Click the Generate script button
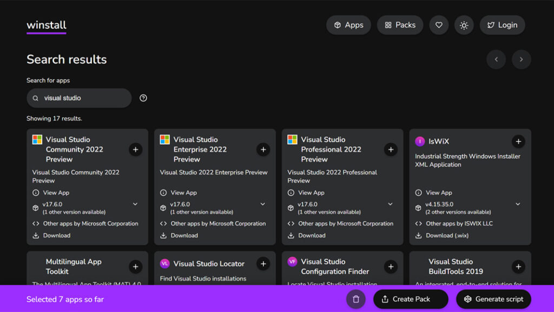Screen dimensions: 554x312 493,298
